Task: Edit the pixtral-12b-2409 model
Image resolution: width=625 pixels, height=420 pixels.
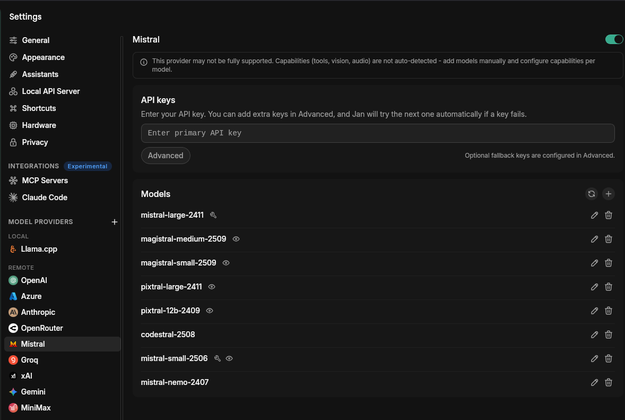Action: tap(594, 311)
